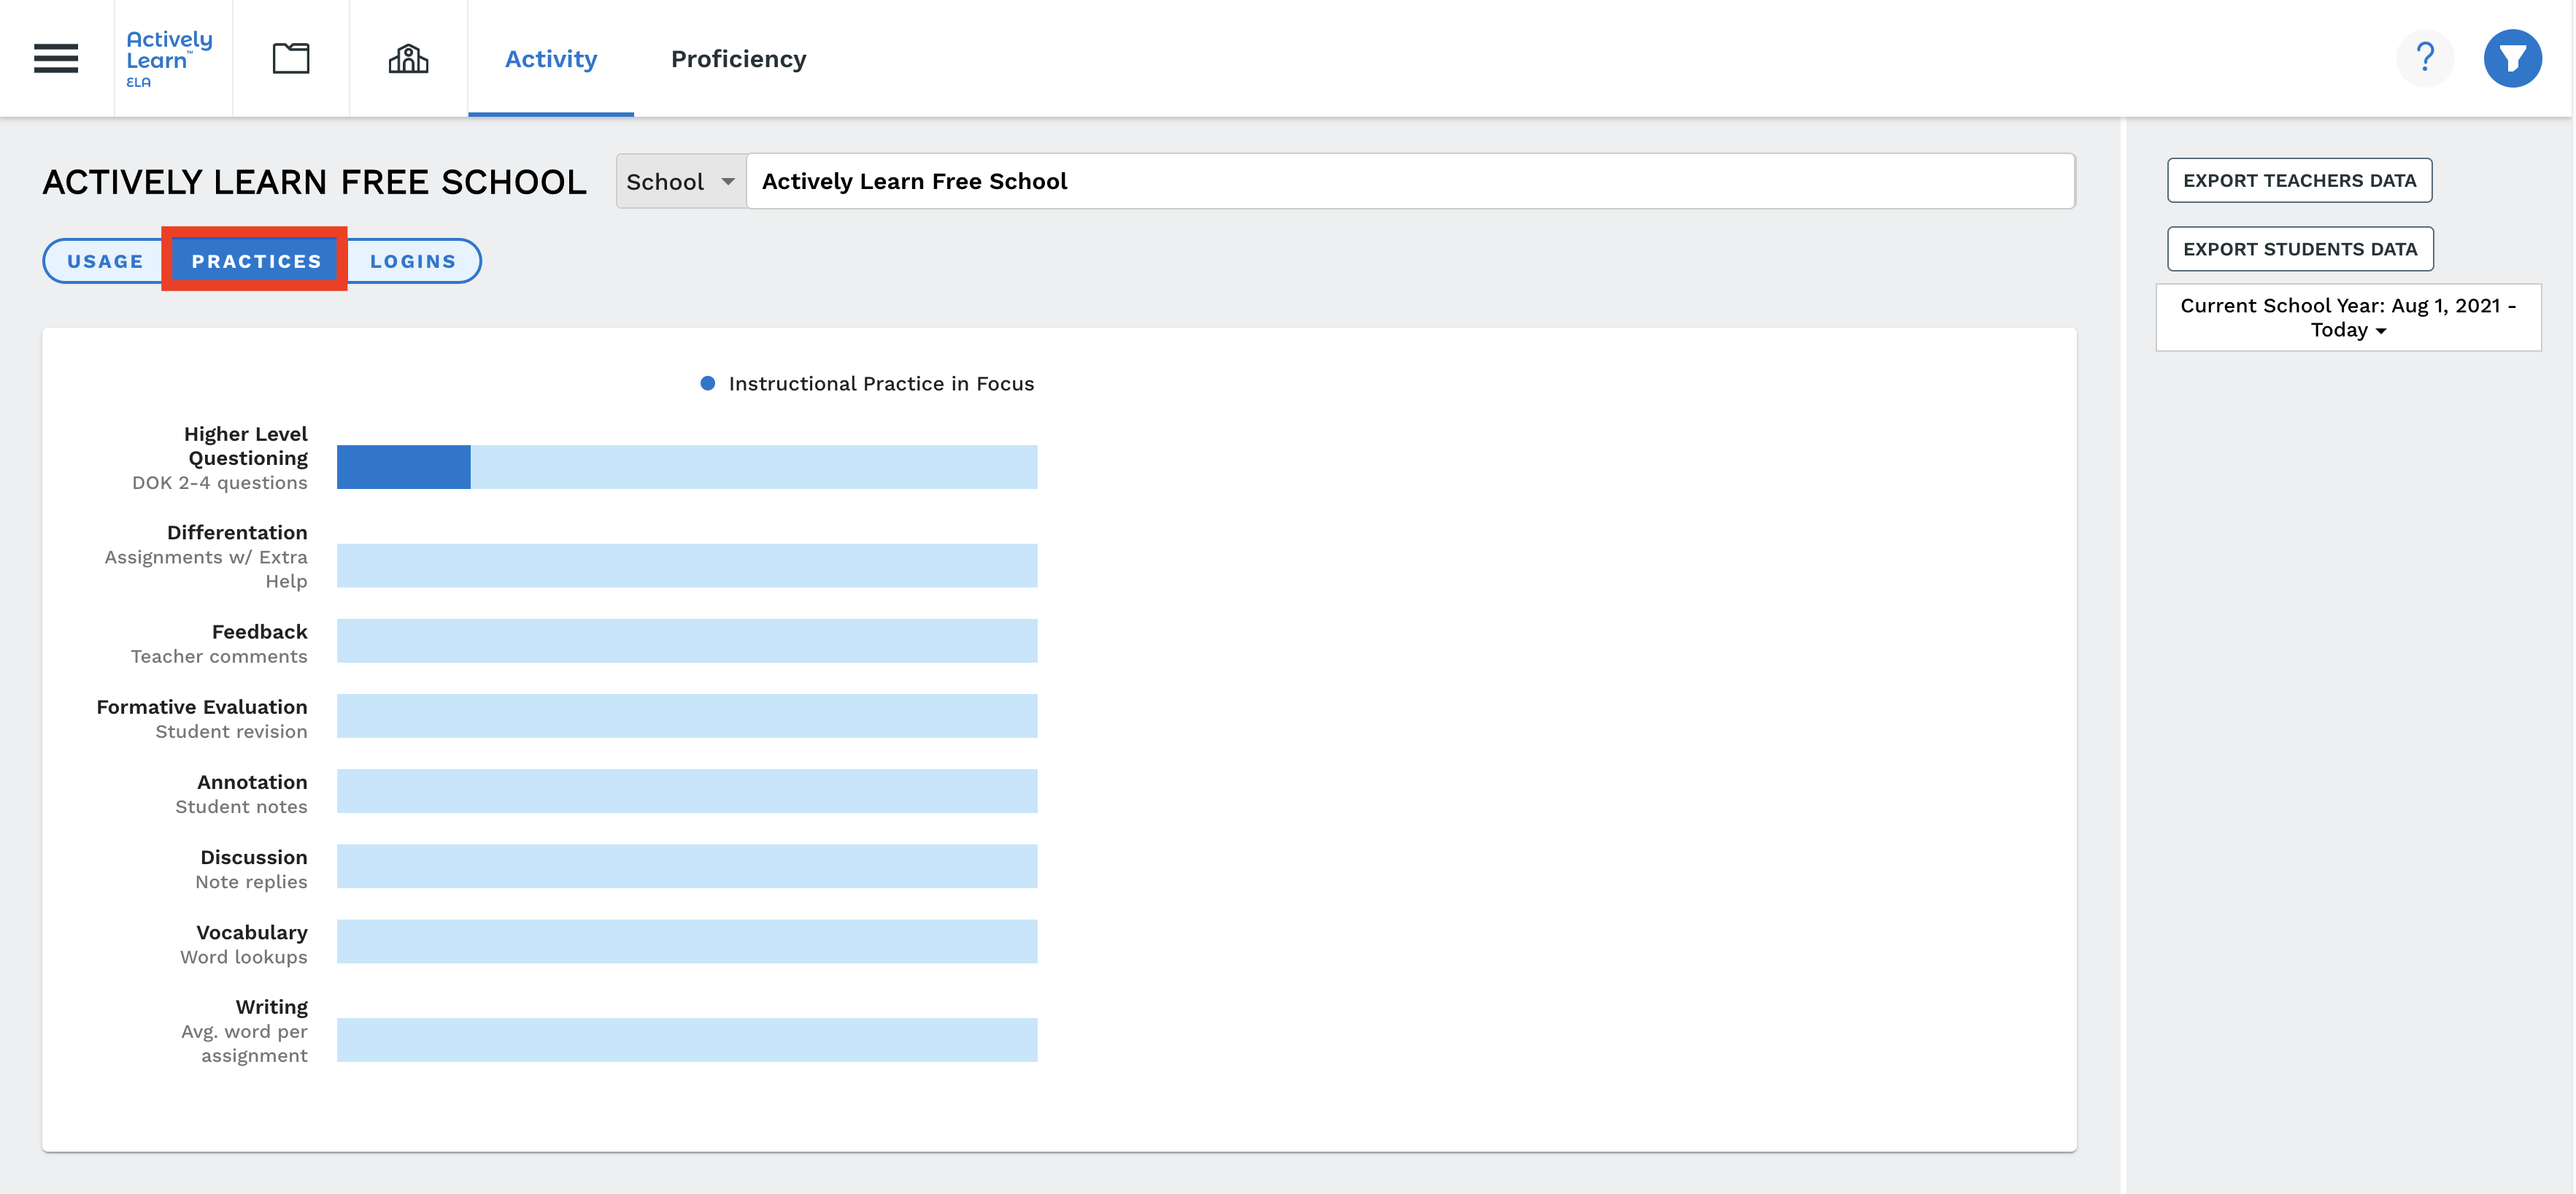The image size is (2576, 1194).
Task: Switch to the Activity tab
Action: 551,59
